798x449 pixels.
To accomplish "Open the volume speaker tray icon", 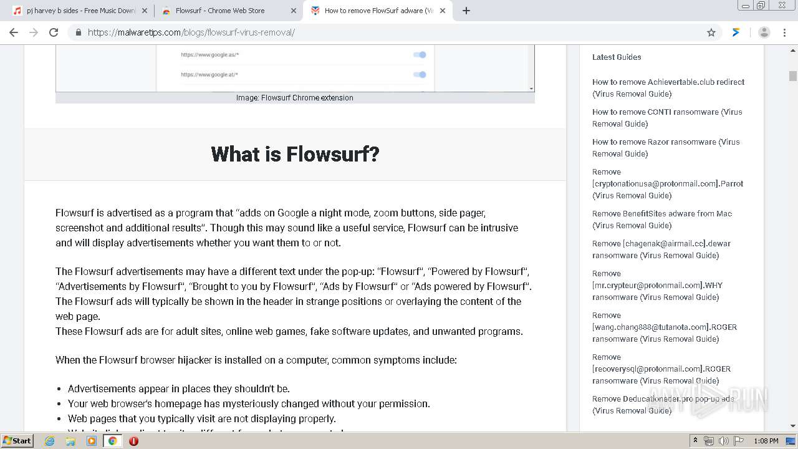I will click(x=724, y=441).
